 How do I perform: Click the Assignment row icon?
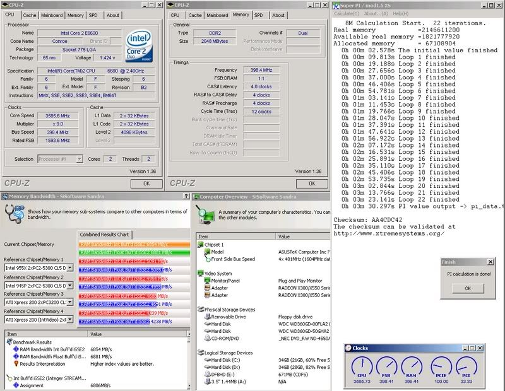[16, 385]
